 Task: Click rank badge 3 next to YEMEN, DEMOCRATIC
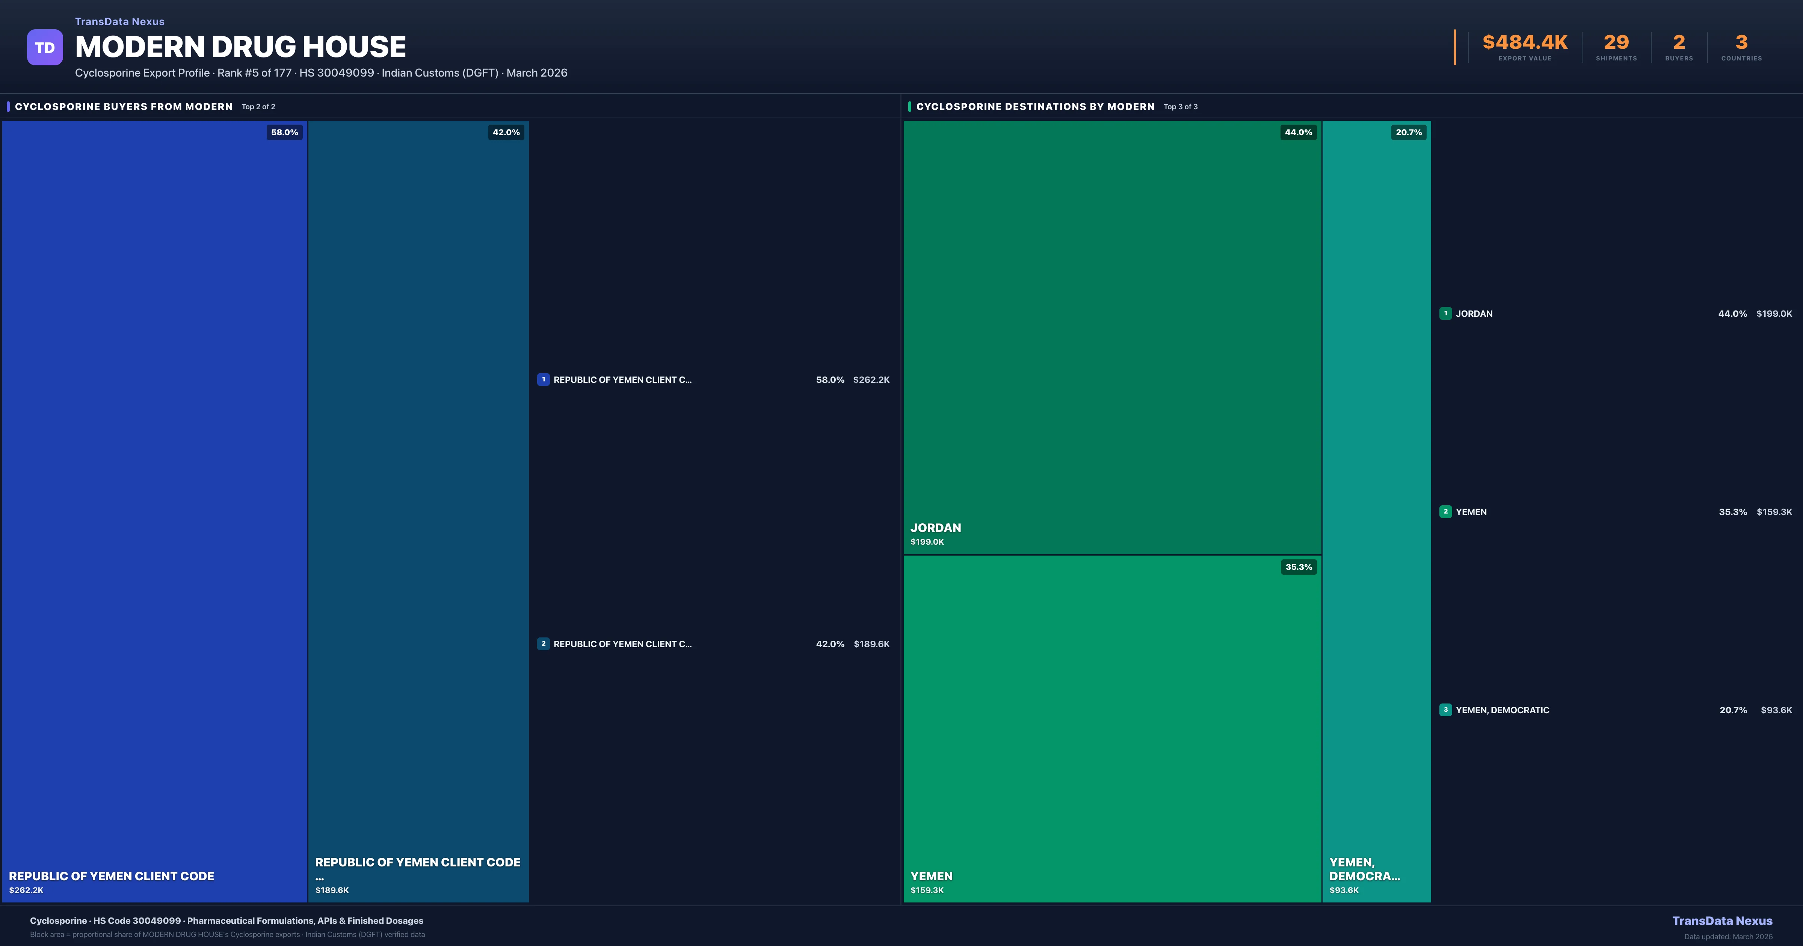(x=1445, y=709)
